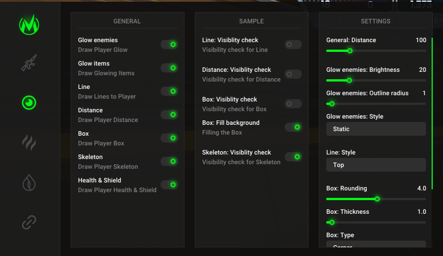
Task: Turn off the Glow items switch
Action: 169,68
